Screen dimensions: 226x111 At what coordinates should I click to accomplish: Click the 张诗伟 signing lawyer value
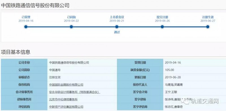point(169,99)
